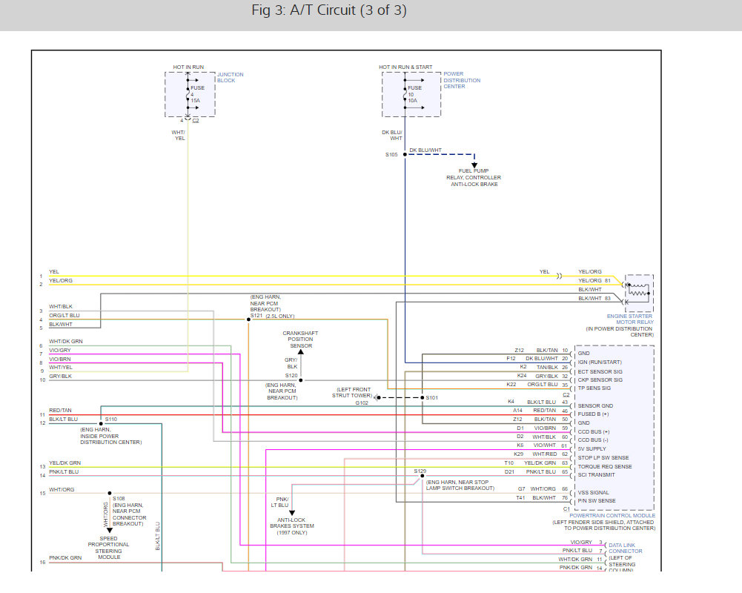Select the Junction Block label
742x593 pixels.
tap(230, 77)
